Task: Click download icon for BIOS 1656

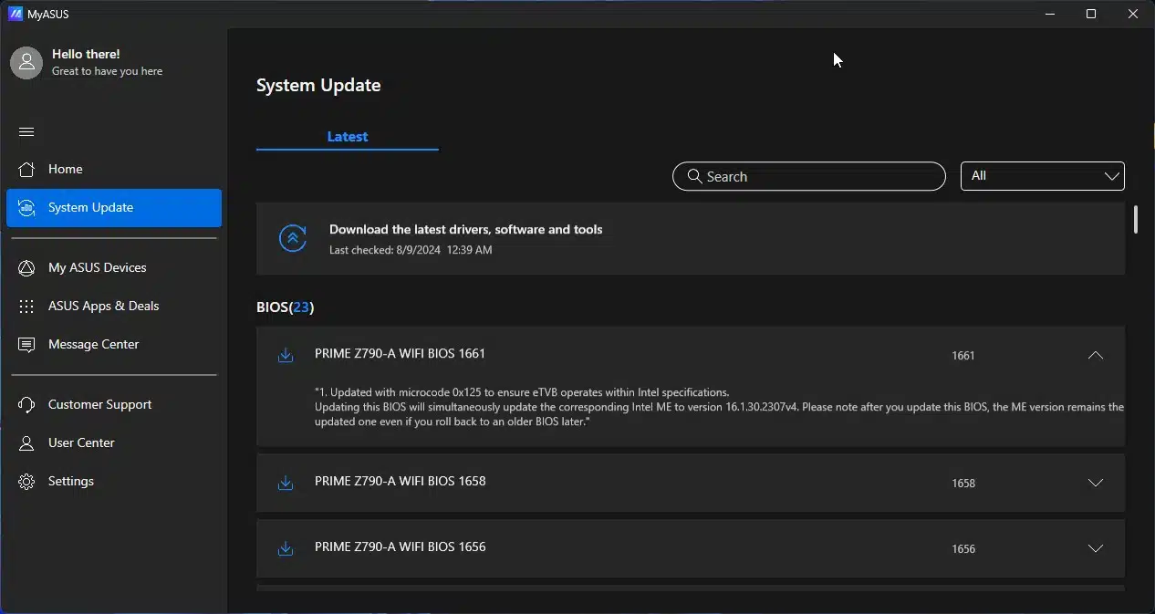Action: [x=286, y=548]
